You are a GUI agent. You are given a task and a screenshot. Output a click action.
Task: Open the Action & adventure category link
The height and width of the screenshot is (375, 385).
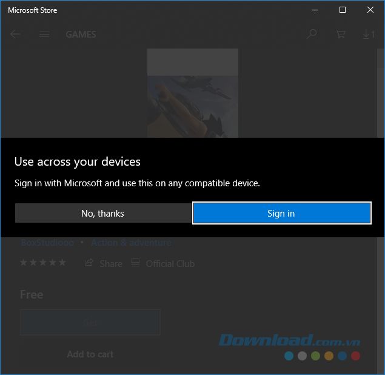tap(131, 243)
